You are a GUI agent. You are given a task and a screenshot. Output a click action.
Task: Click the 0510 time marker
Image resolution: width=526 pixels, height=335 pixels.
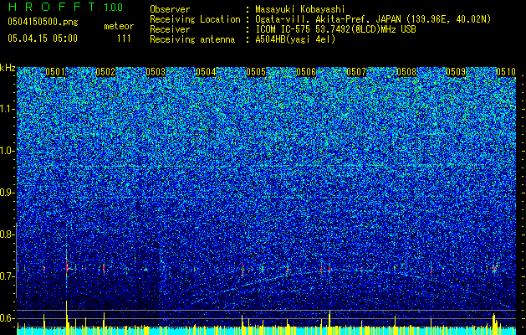pyautogui.click(x=506, y=72)
